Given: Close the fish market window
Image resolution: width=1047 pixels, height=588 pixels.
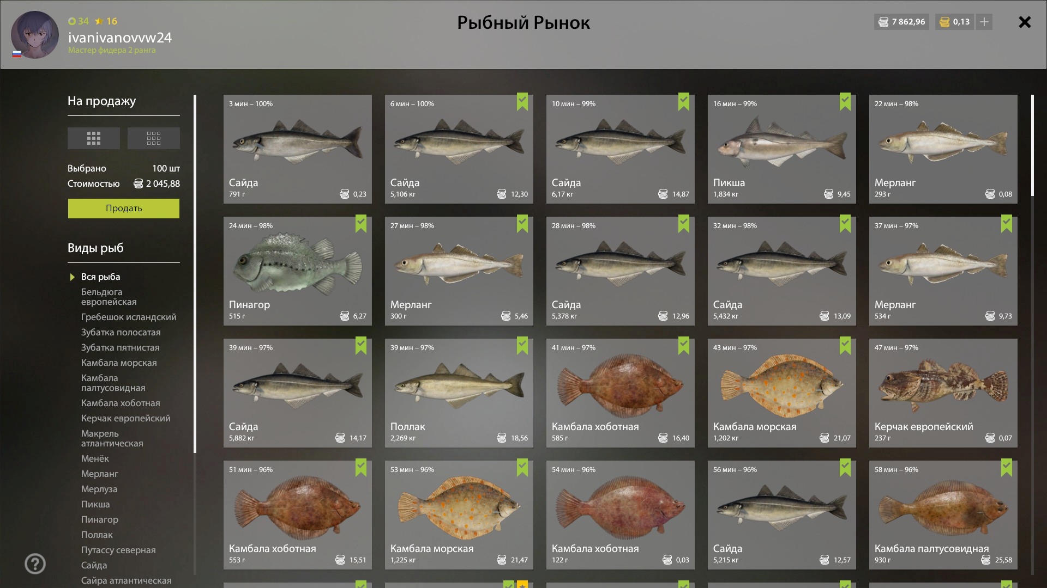Looking at the screenshot, I should click(1025, 22).
